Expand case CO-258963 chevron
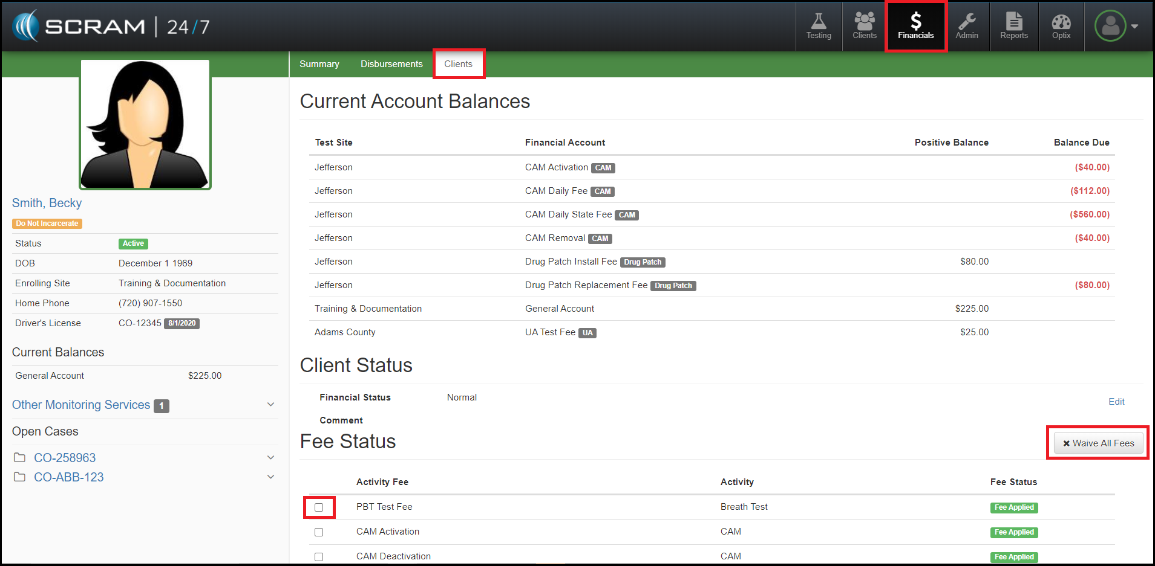This screenshot has width=1155, height=566. (270, 458)
